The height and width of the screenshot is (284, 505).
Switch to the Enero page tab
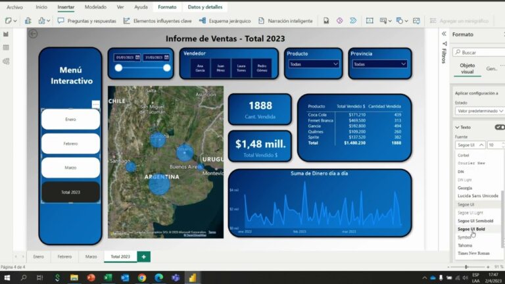pyautogui.click(x=38, y=256)
